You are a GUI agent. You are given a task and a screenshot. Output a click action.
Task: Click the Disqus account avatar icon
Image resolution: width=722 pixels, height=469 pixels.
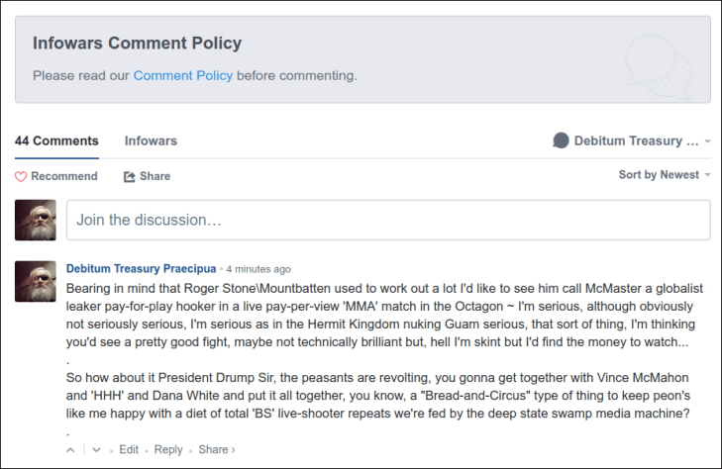561,141
